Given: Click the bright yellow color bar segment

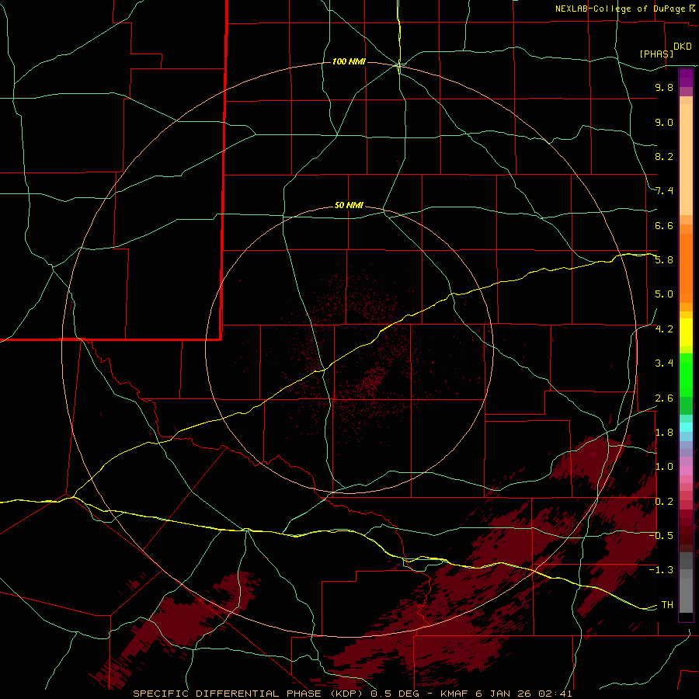Looking at the screenshot, I should click(686, 332).
